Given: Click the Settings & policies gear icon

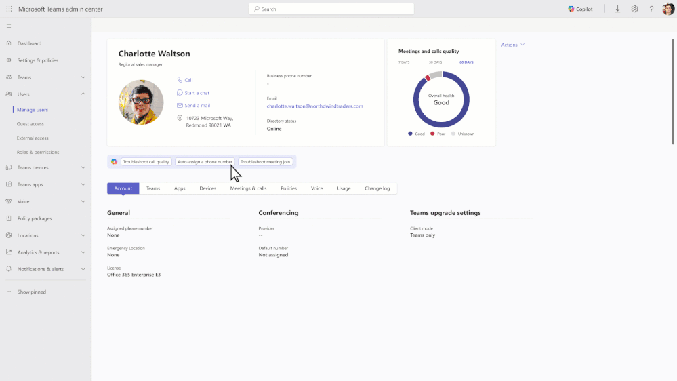Looking at the screenshot, I should click(x=9, y=60).
